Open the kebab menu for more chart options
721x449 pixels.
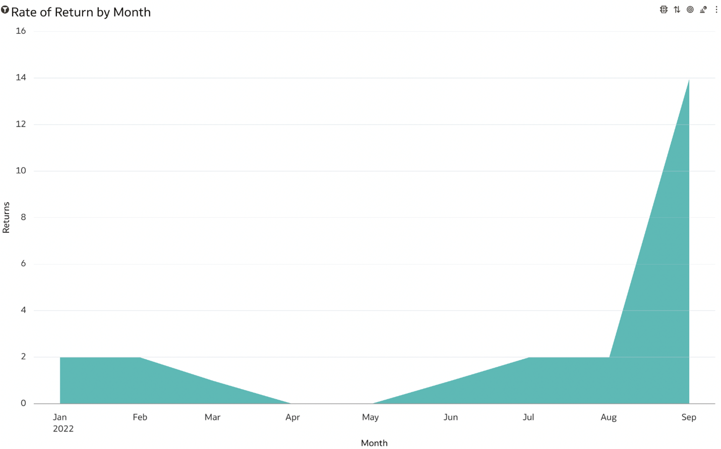pyautogui.click(x=717, y=10)
